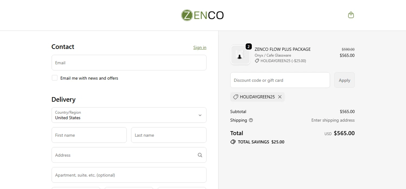The image size is (406, 189).
Task: Click the address search magnifier icon
Action: point(200,155)
